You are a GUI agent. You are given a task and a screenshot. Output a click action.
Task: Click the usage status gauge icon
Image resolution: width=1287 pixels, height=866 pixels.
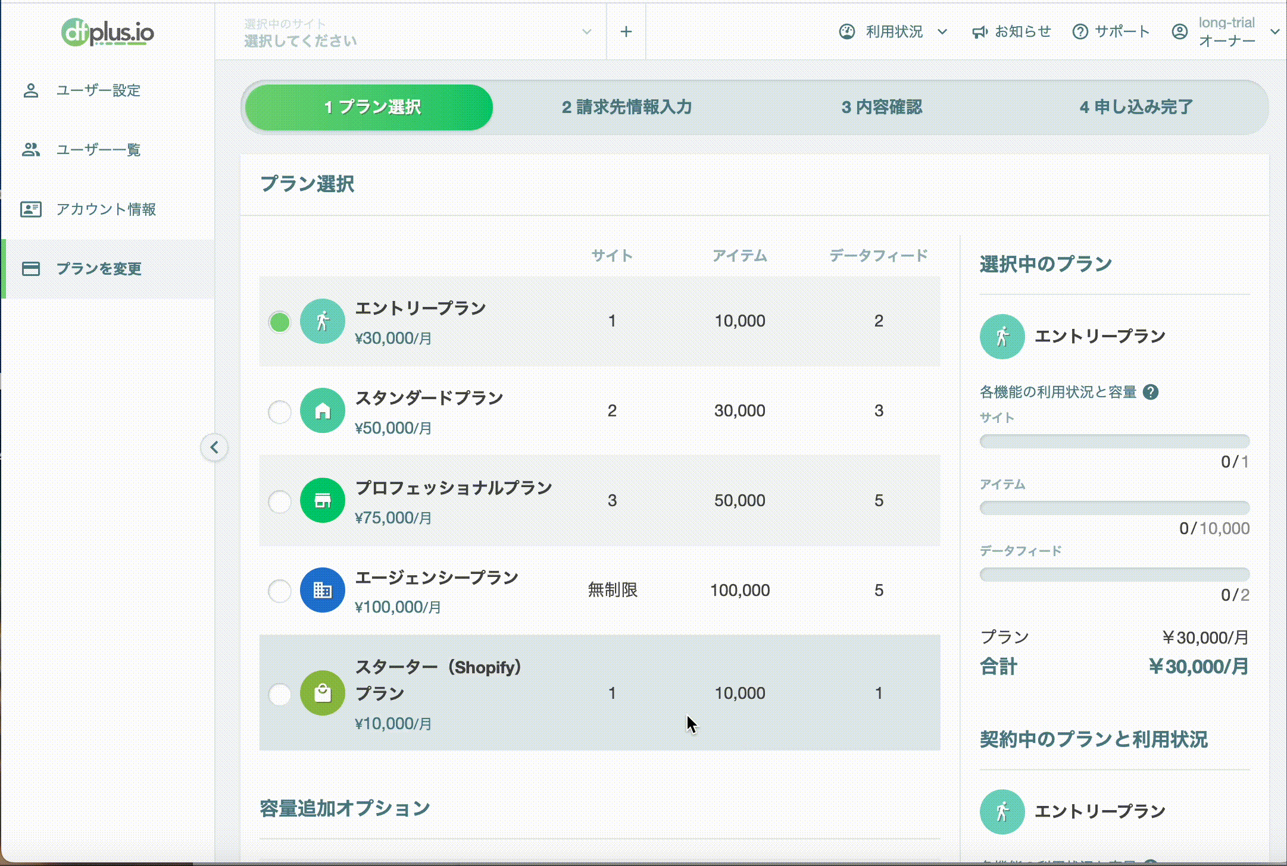[847, 32]
